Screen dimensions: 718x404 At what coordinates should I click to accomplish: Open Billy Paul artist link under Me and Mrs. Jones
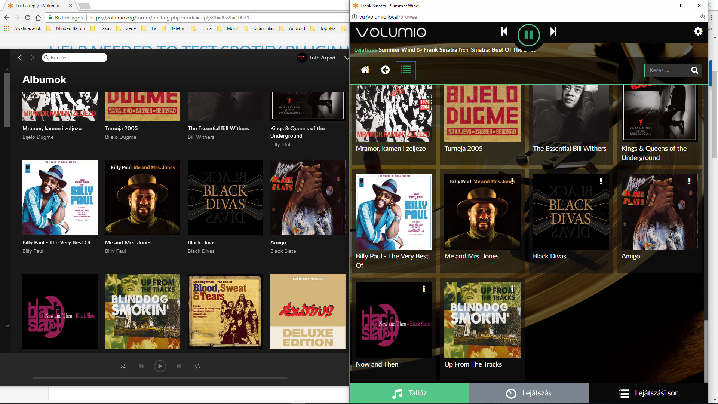[x=116, y=251]
